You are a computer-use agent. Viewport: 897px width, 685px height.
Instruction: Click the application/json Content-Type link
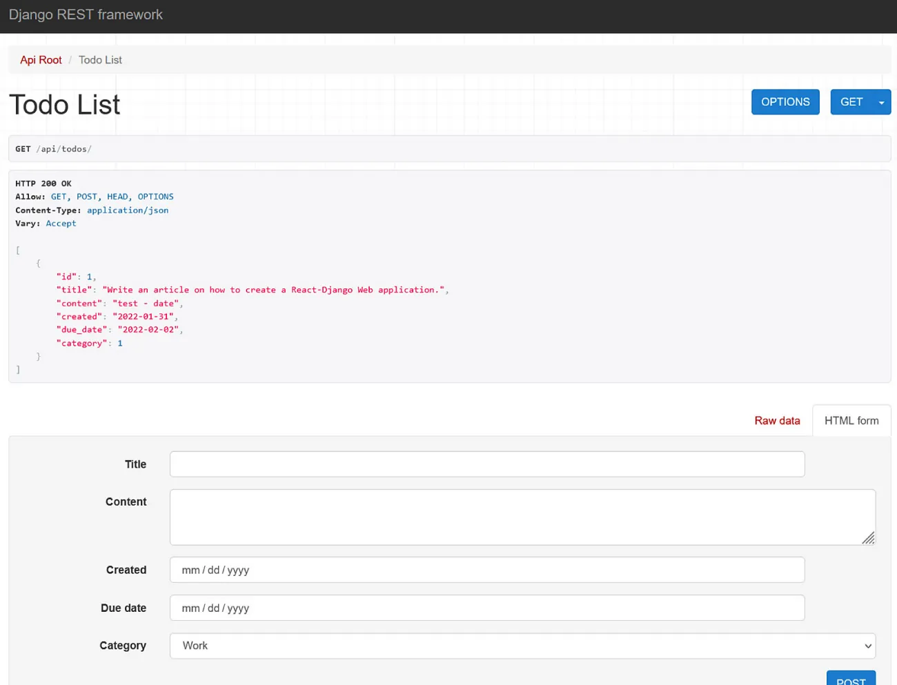point(128,210)
